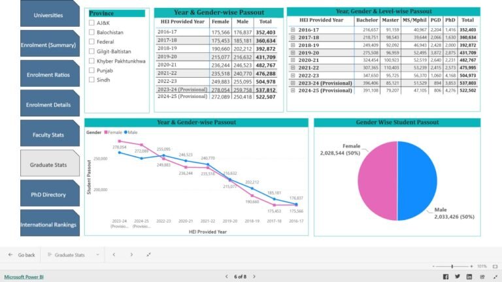Tick the Punjab province checkbox
The width and height of the screenshot is (502, 282).
[92, 70]
